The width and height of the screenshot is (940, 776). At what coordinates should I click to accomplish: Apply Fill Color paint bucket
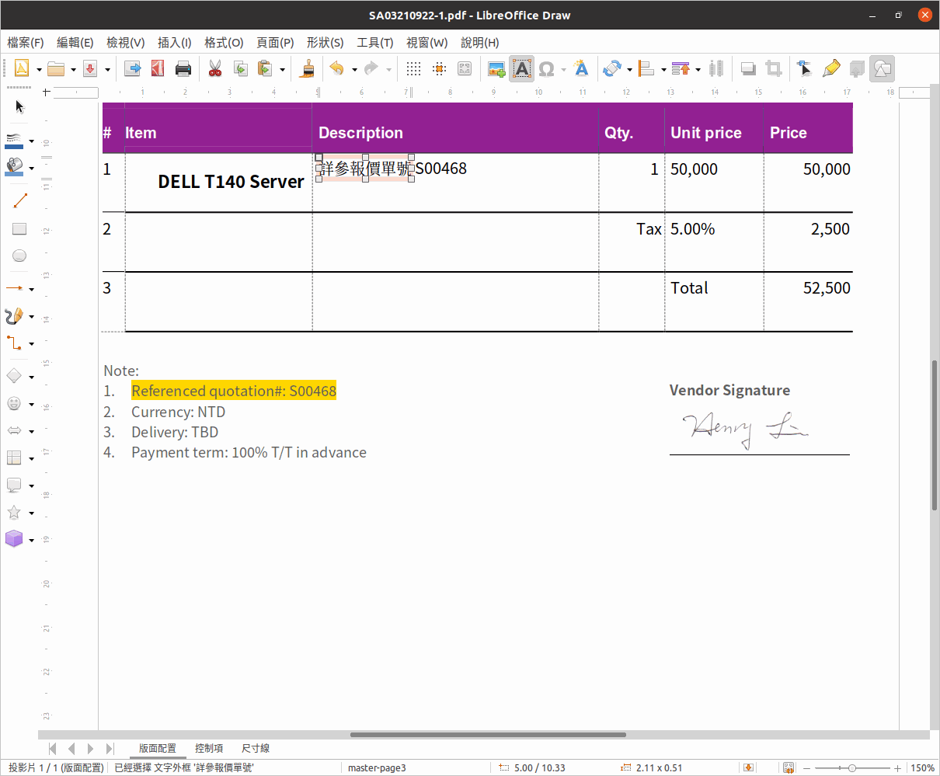(x=15, y=167)
